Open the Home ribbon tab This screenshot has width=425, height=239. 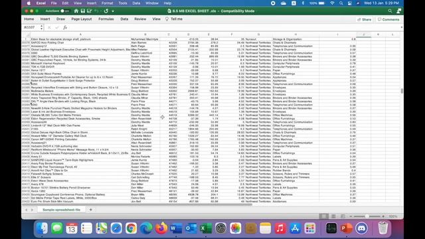[29, 19]
